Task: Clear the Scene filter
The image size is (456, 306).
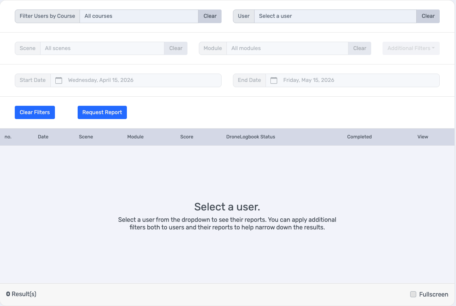Action: (176, 48)
